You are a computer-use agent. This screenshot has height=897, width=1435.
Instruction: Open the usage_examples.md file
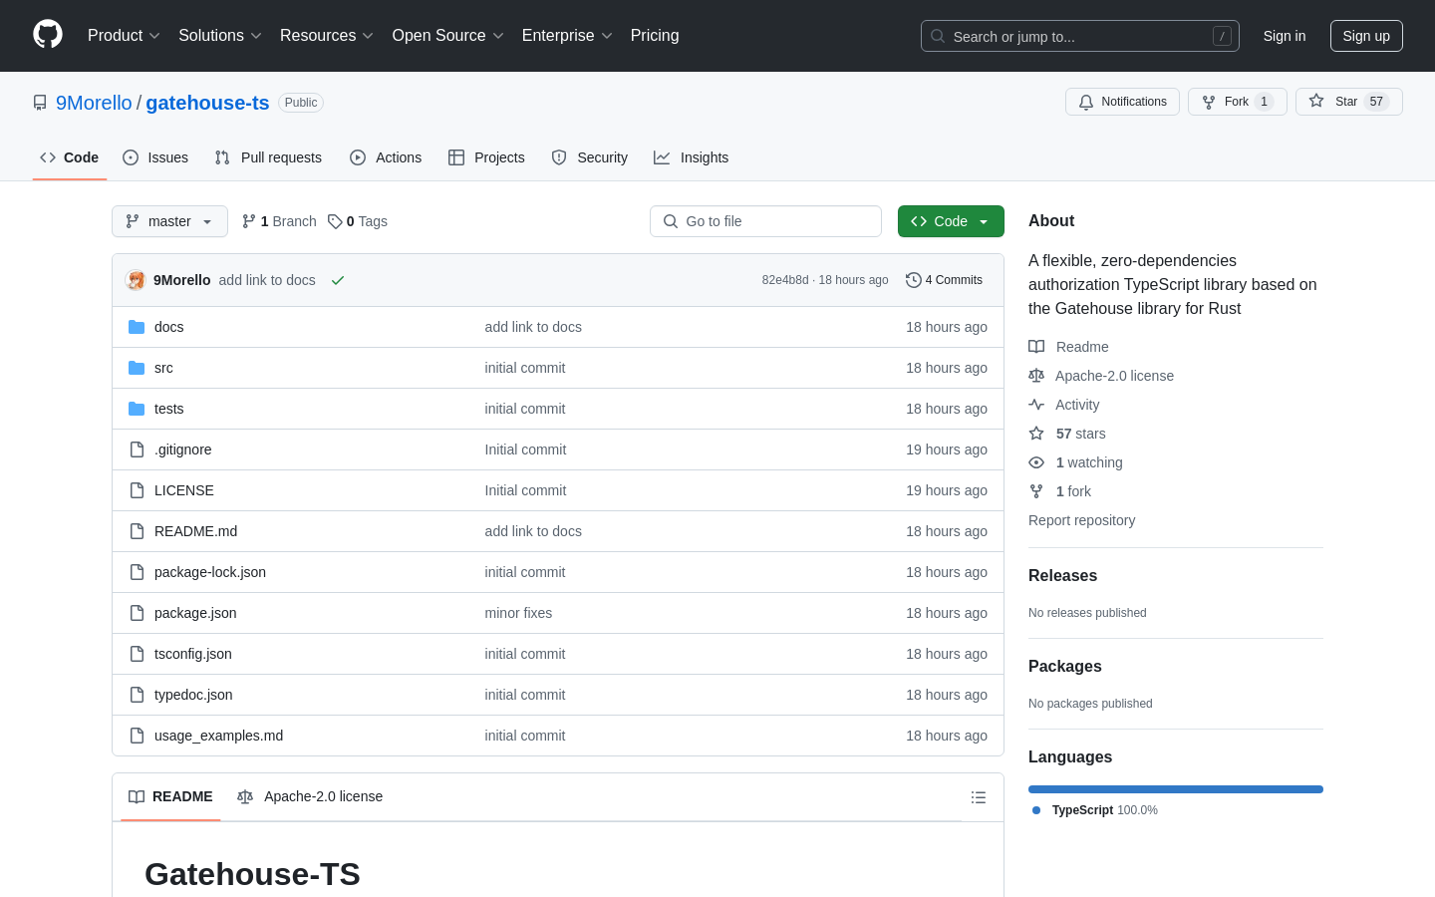point(218,736)
